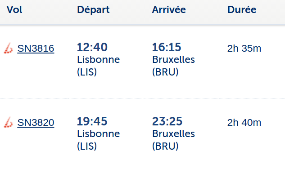Select the Départ column header

(x=93, y=10)
